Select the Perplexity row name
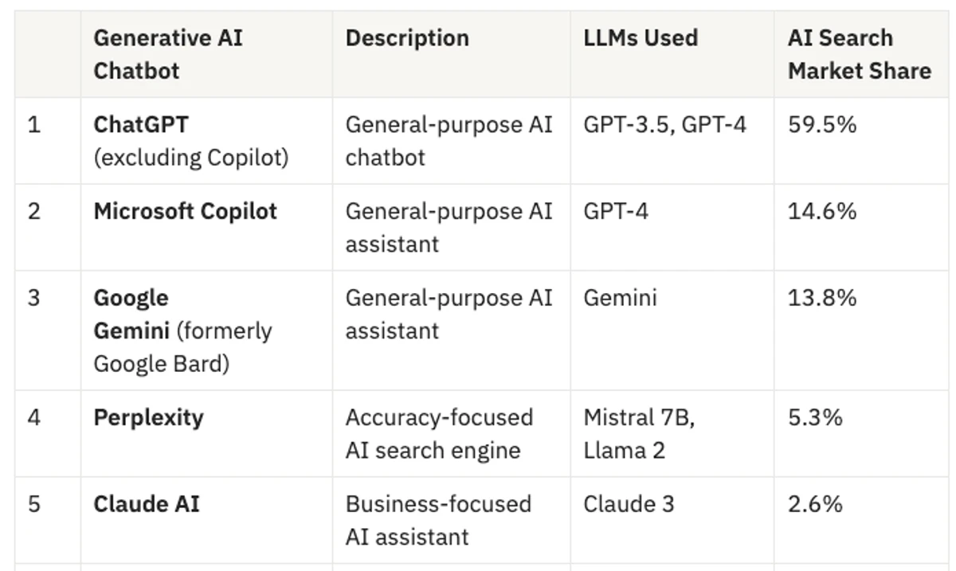956x571 pixels. tap(148, 418)
